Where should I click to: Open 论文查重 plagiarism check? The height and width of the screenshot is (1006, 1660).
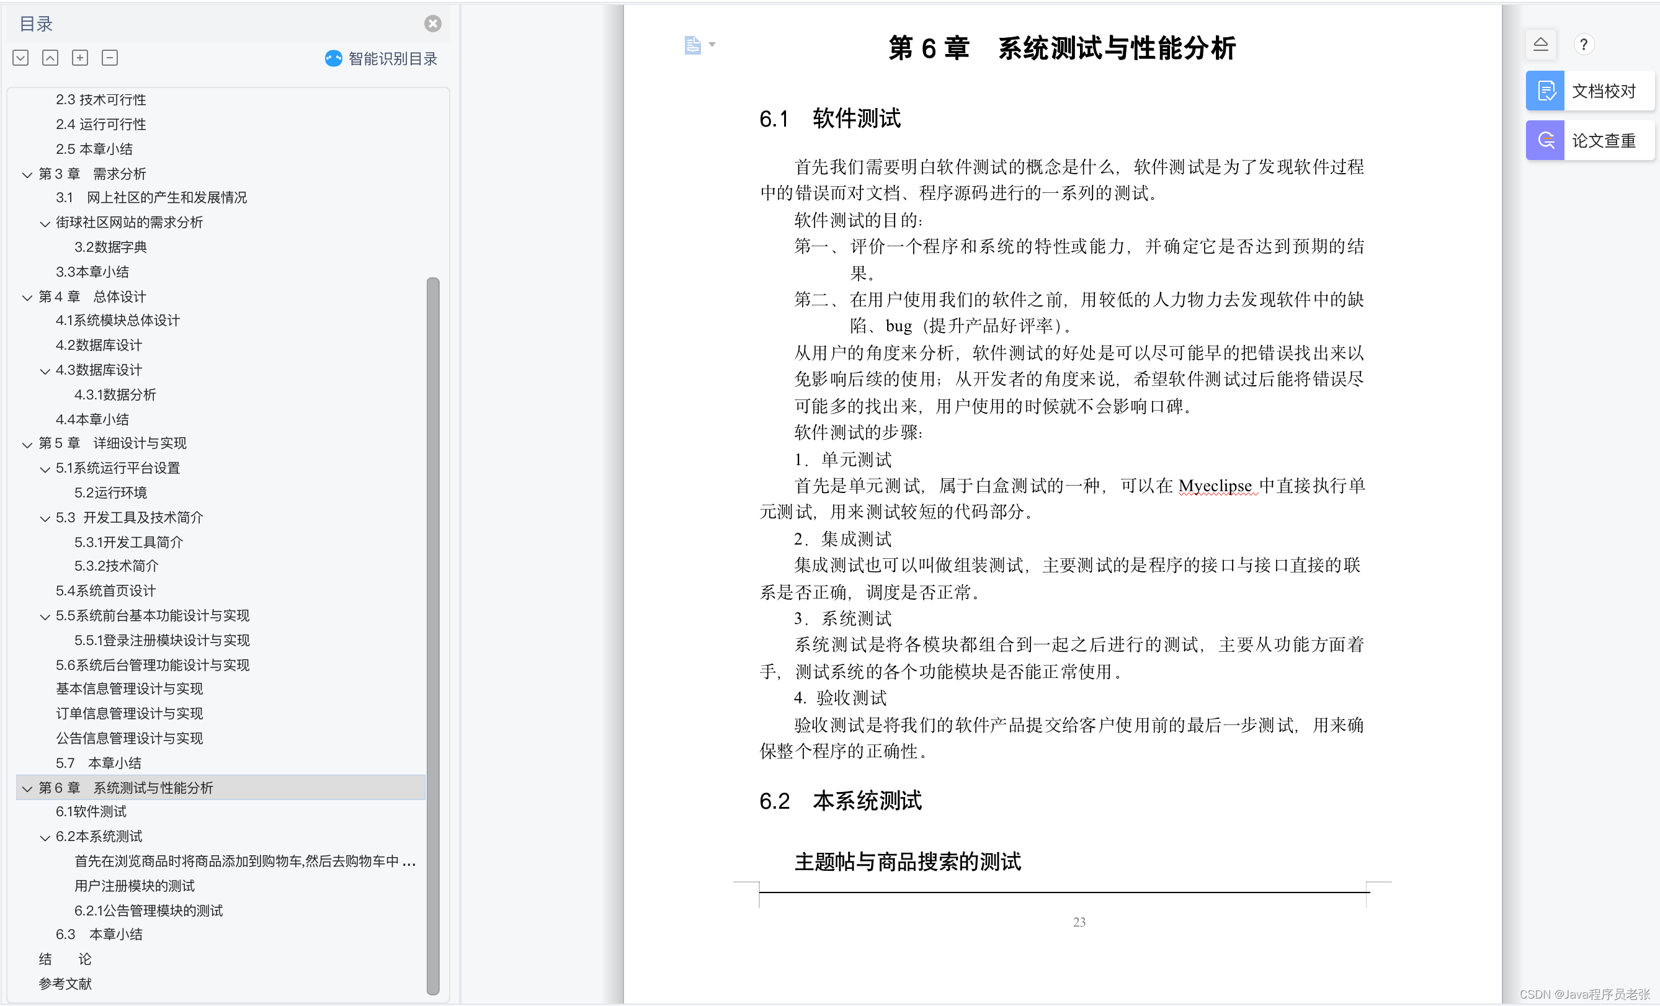(1590, 140)
